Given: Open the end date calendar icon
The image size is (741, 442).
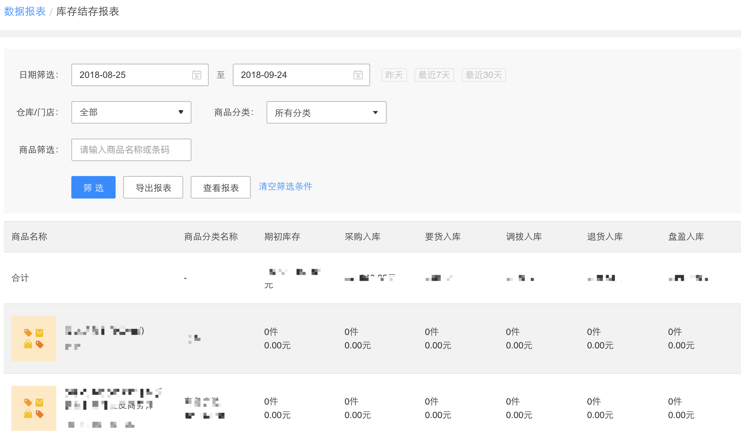Looking at the screenshot, I should click(358, 75).
